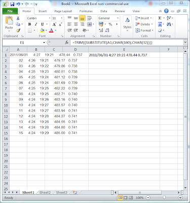The height and width of the screenshot is (203, 190).
Task: Toggle Underline formatting
Action: point(42,24)
